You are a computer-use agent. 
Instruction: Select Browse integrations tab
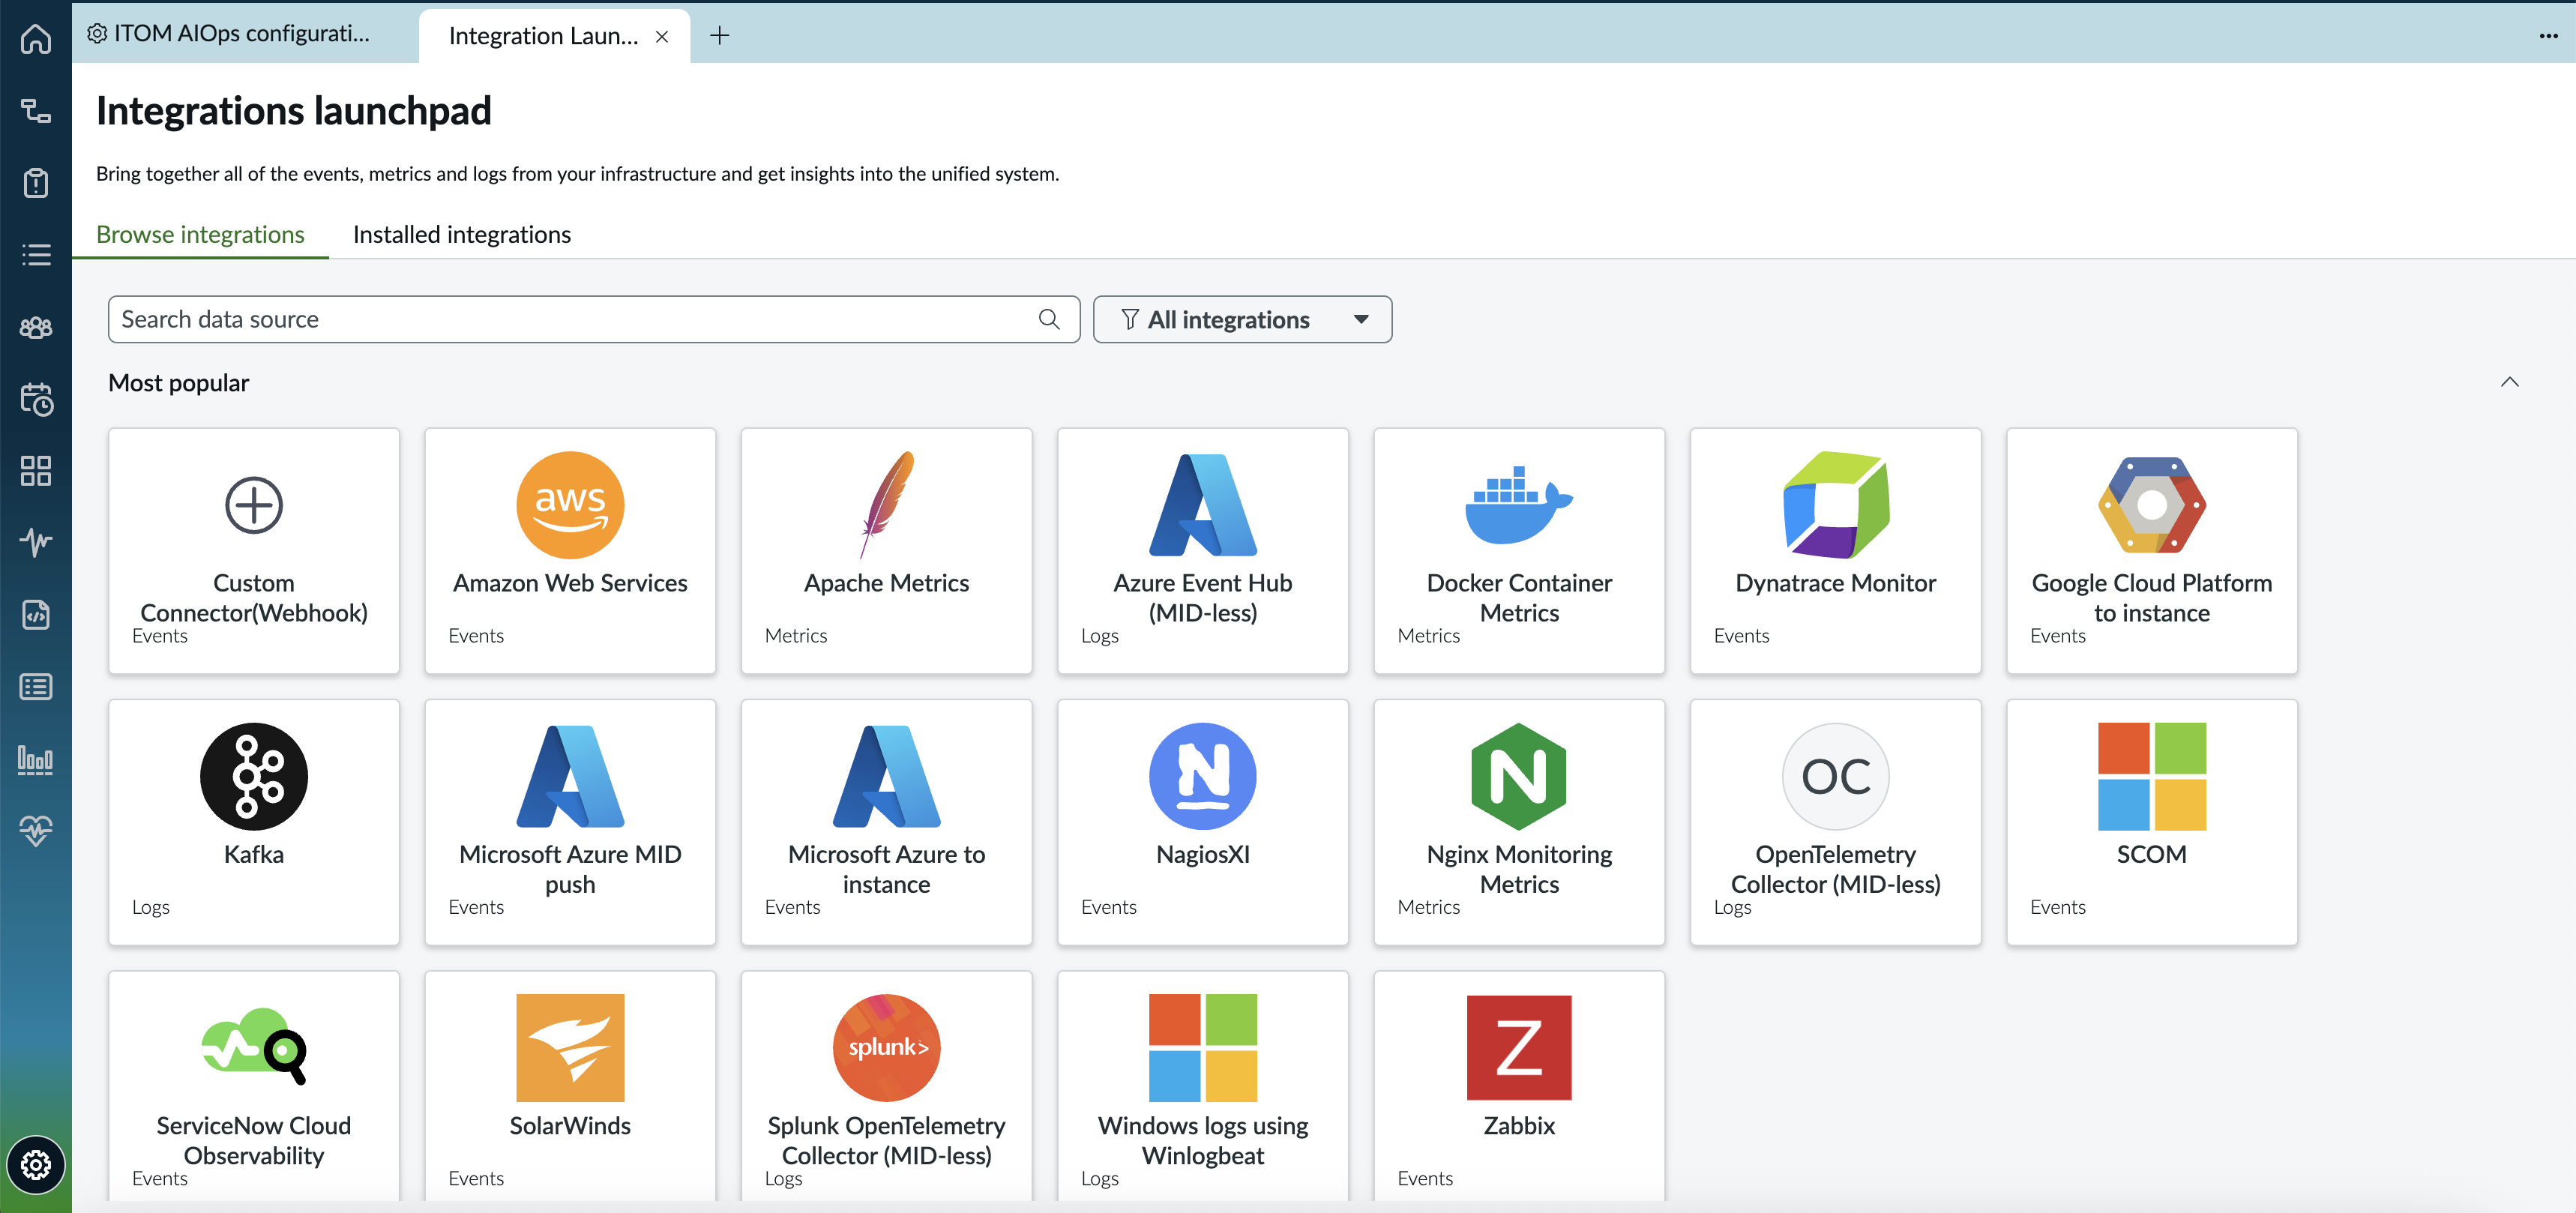(x=200, y=234)
